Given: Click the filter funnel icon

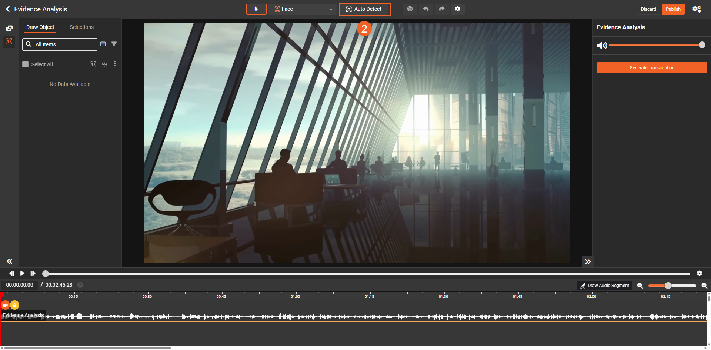Looking at the screenshot, I should pyautogui.click(x=114, y=44).
